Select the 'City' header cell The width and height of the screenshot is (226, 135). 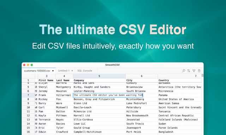(142, 80)
